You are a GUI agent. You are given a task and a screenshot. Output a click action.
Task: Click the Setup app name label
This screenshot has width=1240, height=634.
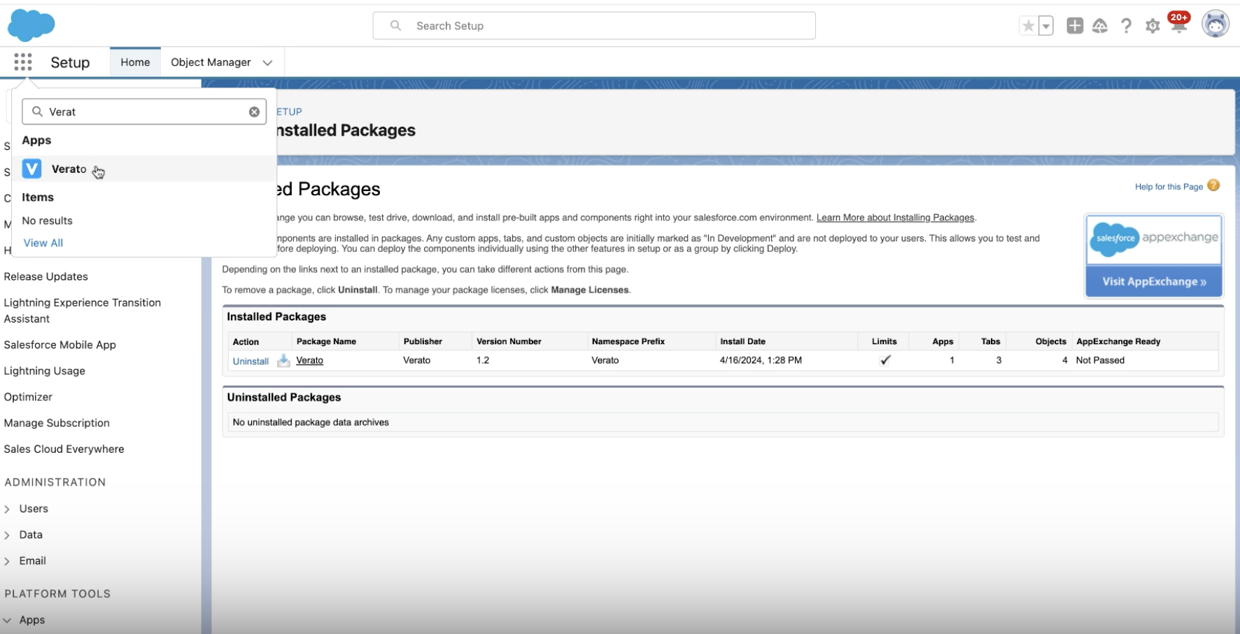(70, 62)
